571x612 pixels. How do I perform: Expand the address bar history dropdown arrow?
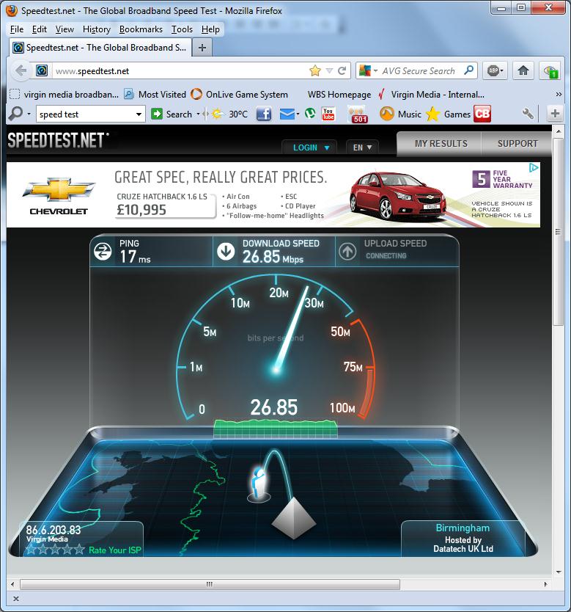(329, 70)
